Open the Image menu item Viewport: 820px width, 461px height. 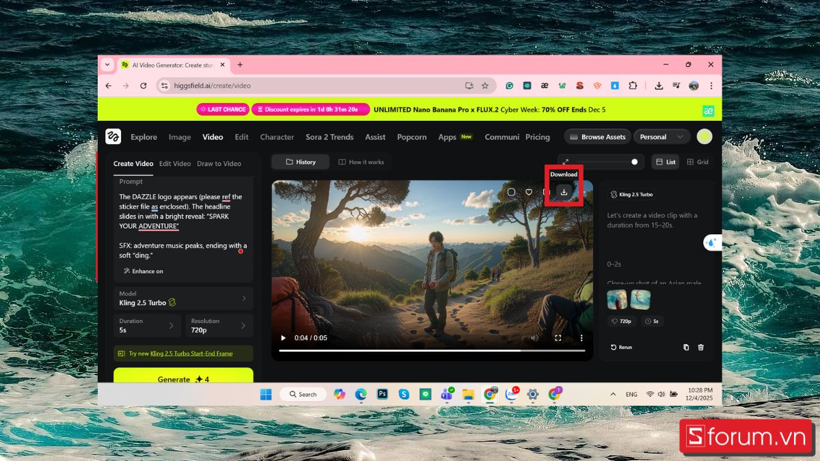point(180,137)
